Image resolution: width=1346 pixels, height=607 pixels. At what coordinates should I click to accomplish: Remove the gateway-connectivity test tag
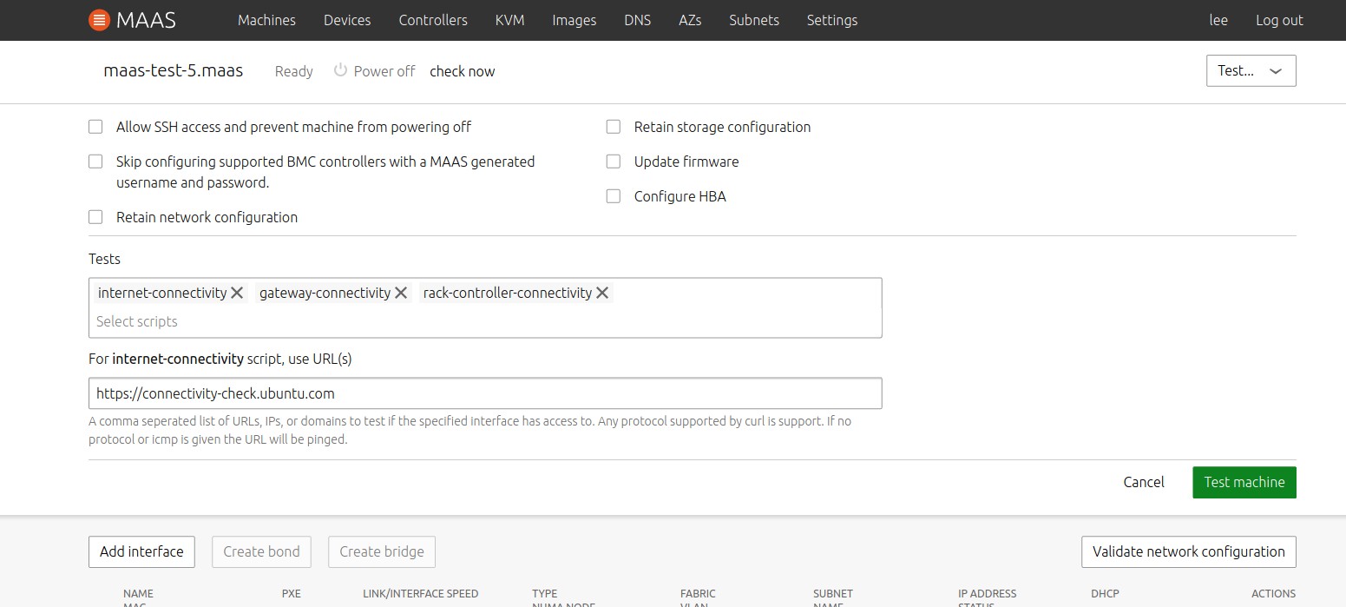(401, 294)
